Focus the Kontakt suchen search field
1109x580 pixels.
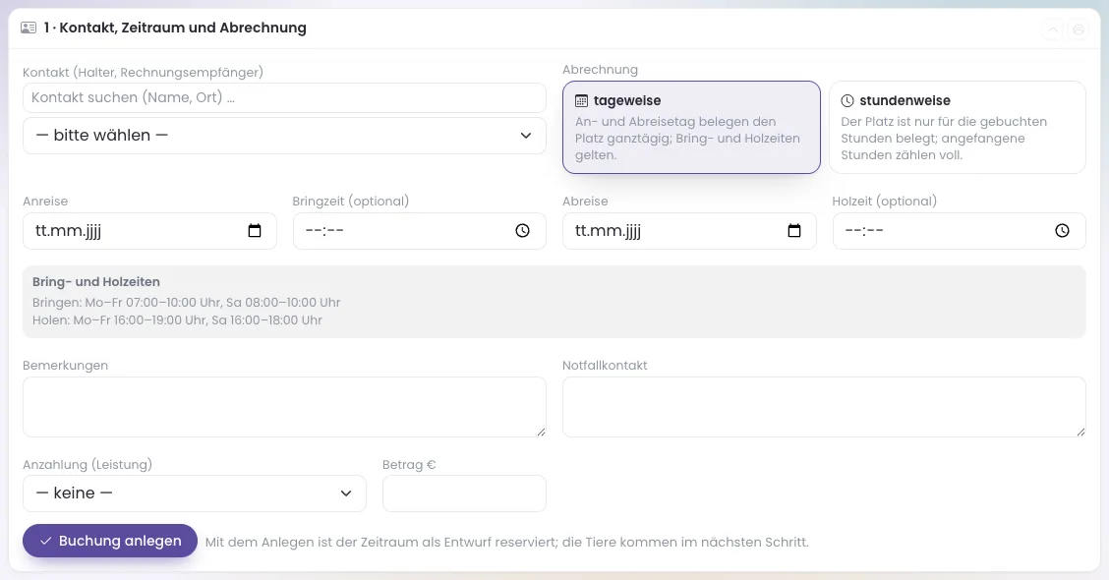(x=284, y=97)
